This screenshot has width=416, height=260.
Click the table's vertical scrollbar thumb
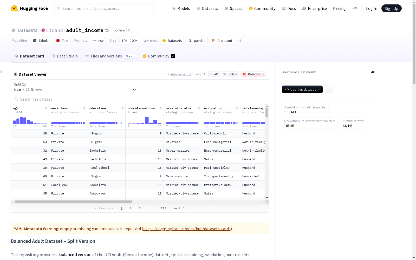coord(267,113)
